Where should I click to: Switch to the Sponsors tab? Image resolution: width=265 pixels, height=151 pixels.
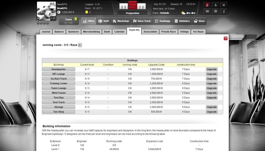click(x=73, y=32)
